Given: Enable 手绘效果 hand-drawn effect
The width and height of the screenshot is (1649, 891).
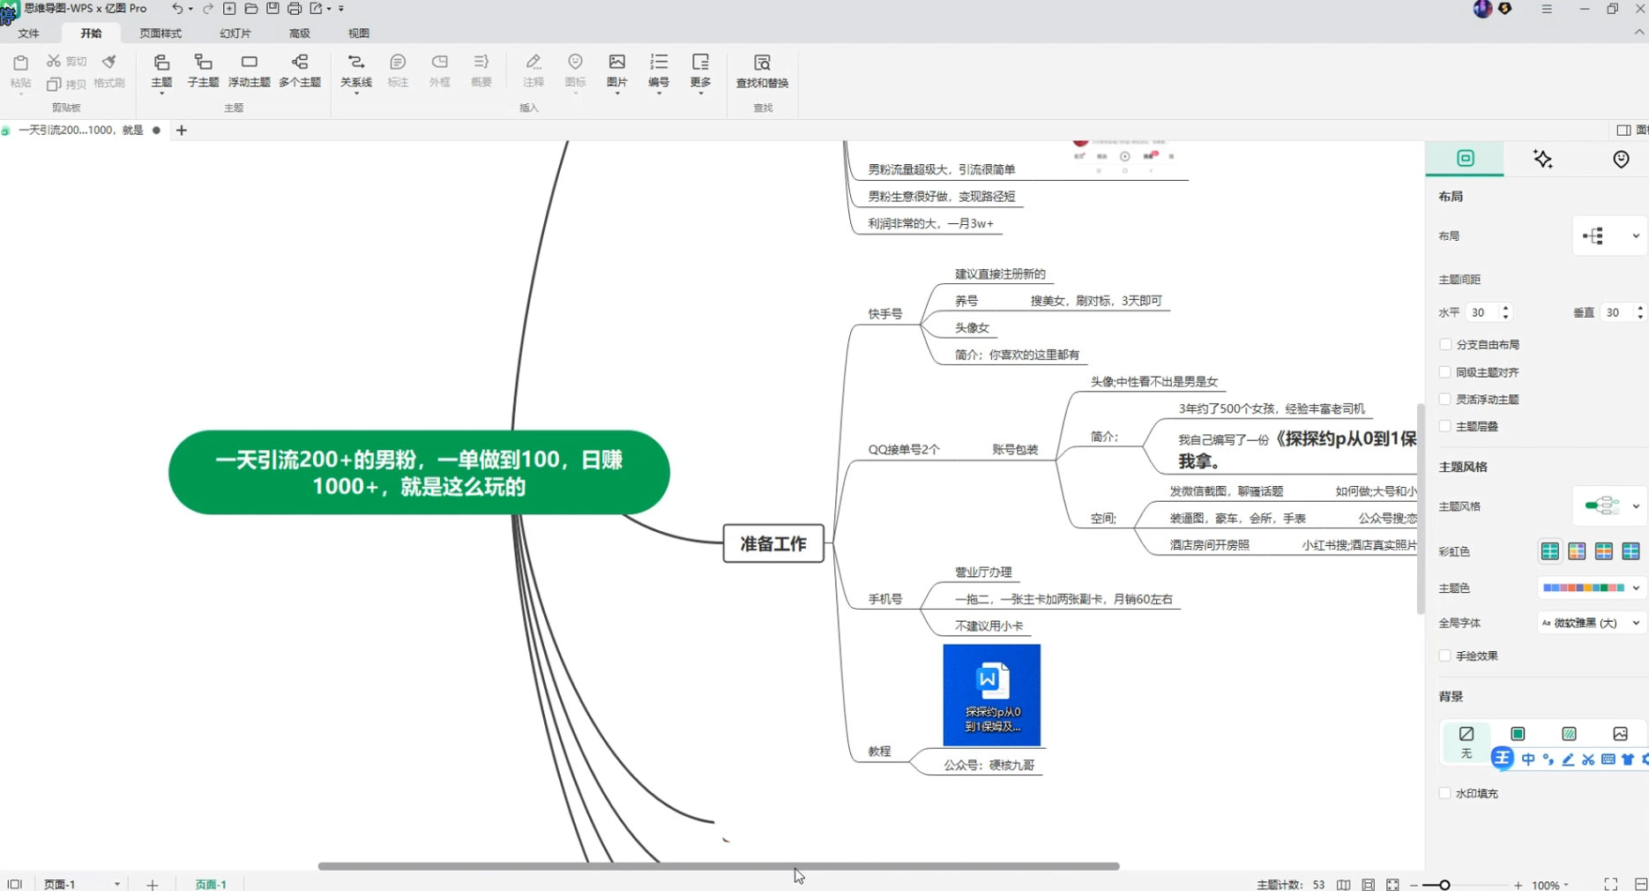Looking at the screenshot, I should 1445,655.
